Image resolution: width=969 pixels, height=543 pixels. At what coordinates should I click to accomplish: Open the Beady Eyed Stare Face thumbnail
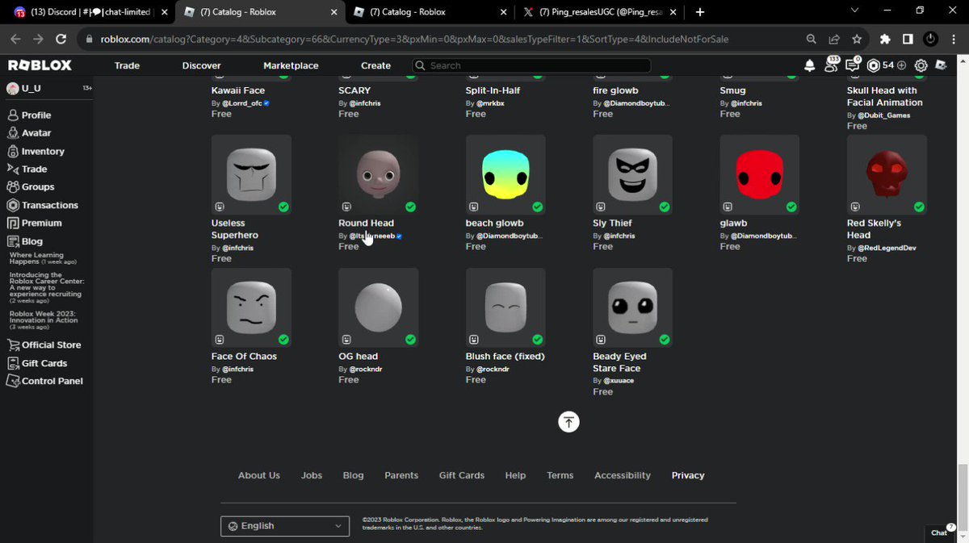coord(632,307)
